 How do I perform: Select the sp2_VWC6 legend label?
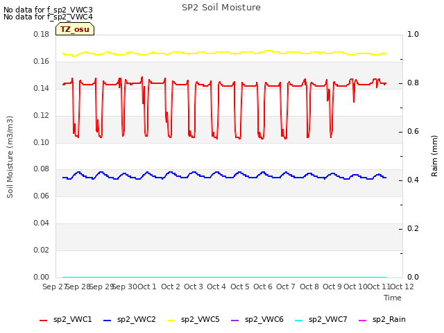point(264,319)
